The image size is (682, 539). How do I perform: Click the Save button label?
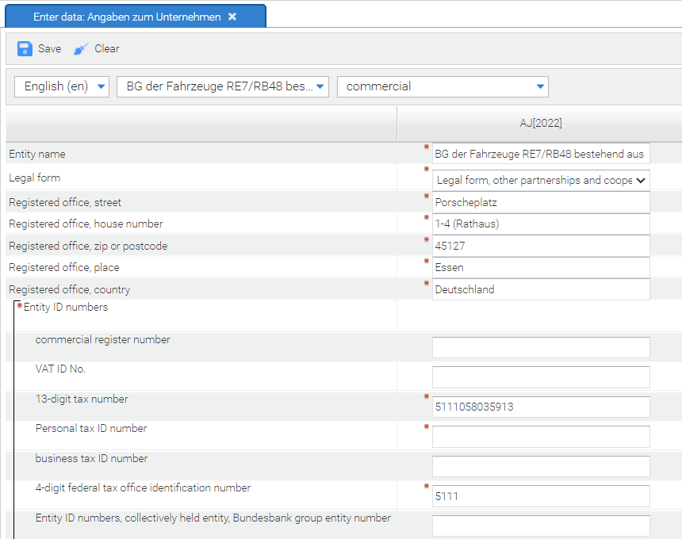[x=49, y=48]
